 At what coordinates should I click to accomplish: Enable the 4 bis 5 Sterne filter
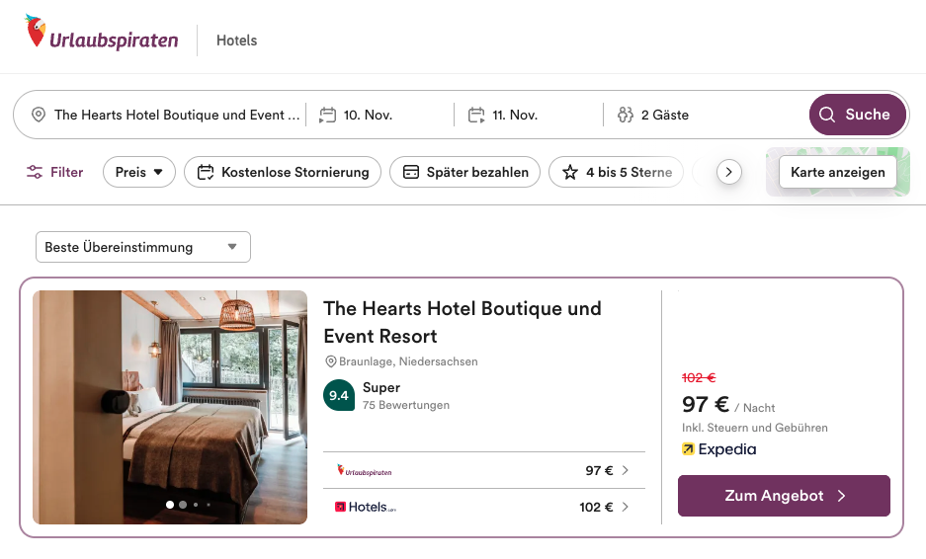click(x=618, y=172)
